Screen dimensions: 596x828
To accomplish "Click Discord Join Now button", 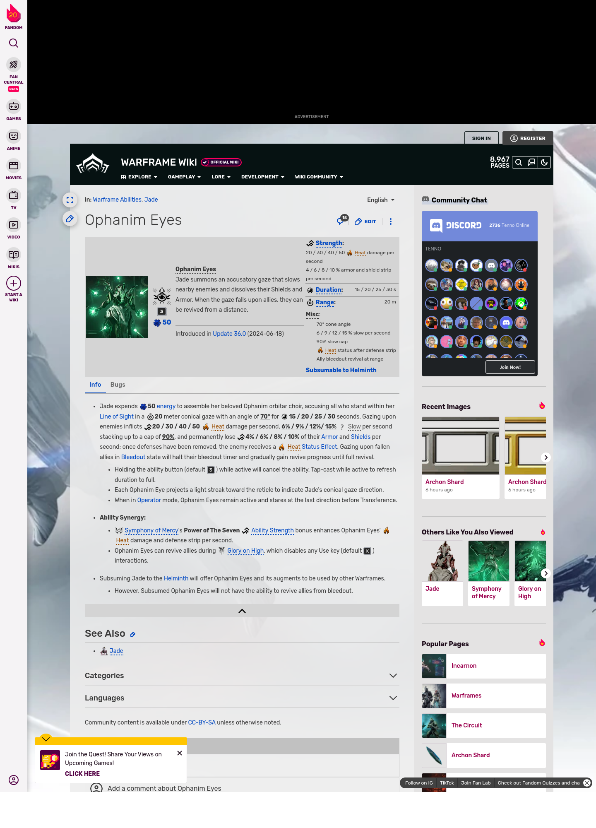I will point(510,367).
